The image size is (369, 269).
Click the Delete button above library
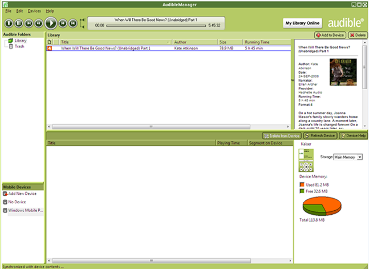[358, 35]
